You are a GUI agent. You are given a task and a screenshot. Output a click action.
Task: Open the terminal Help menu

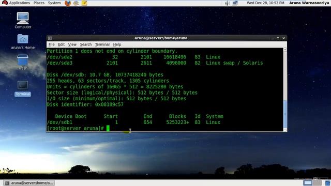coord(117,44)
